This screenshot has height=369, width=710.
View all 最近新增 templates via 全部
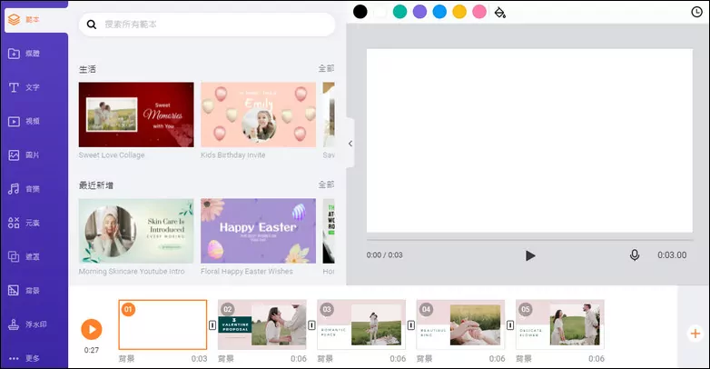click(x=326, y=184)
